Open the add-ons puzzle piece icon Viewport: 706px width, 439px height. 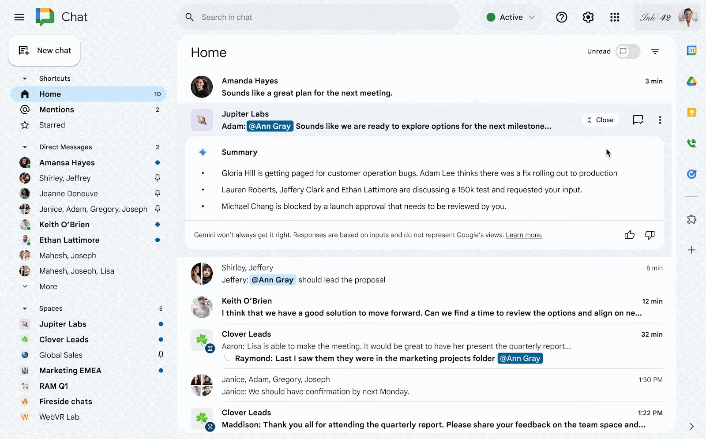pos(692,219)
